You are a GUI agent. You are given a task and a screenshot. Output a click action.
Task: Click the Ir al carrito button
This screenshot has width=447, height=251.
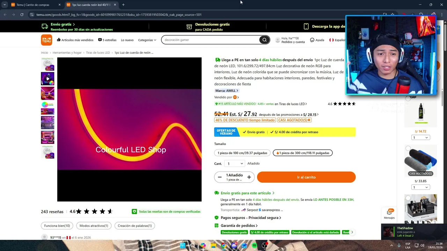(x=306, y=177)
